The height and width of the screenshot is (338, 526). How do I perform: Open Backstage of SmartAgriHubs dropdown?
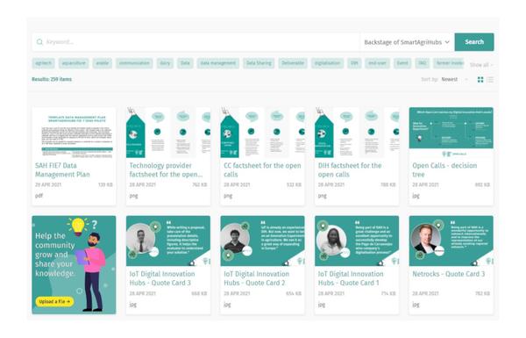407,42
